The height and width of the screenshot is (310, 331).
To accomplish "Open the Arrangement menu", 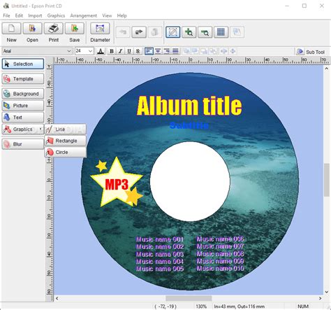I will 83,15.
